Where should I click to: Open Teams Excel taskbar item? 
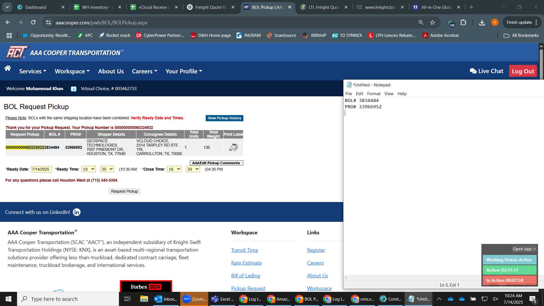click(223, 299)
